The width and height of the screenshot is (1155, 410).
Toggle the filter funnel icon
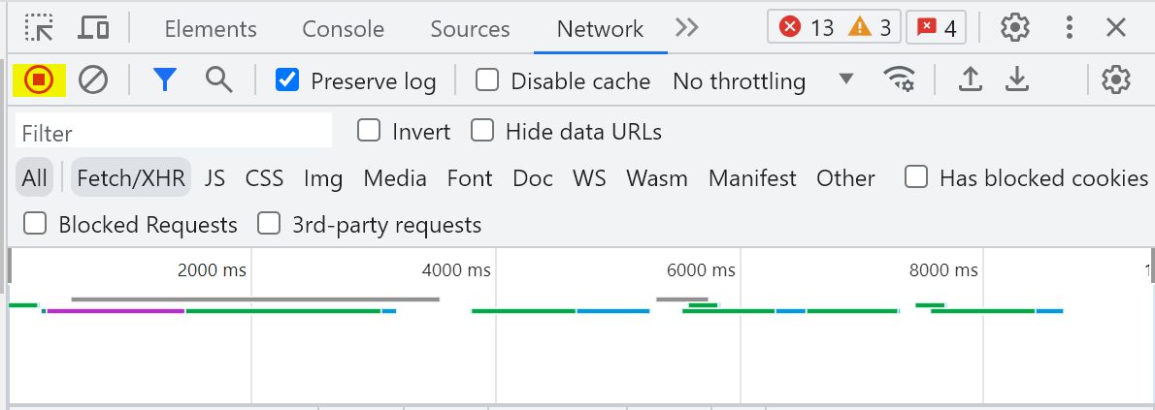coord(166,79)
